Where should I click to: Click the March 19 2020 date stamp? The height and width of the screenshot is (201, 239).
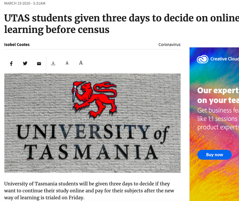point(25,3)
